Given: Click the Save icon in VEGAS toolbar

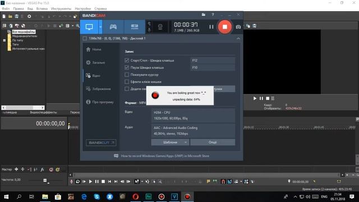Looking at the screenshot, I should 16,16.
